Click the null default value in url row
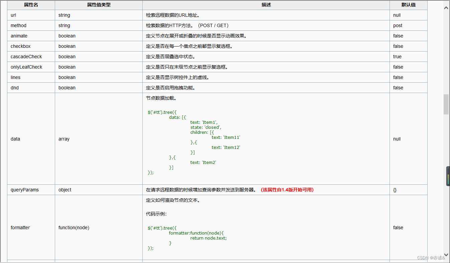The image size is (450, 263). pyautogui.click(x=397, y=15)
